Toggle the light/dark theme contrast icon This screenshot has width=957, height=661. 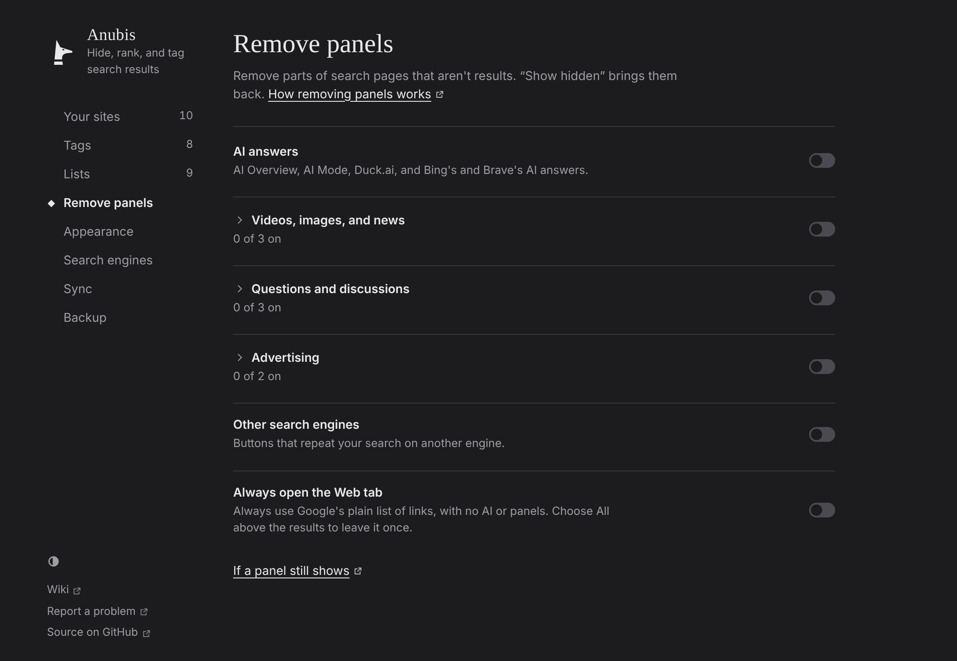(x=54, y=561)
